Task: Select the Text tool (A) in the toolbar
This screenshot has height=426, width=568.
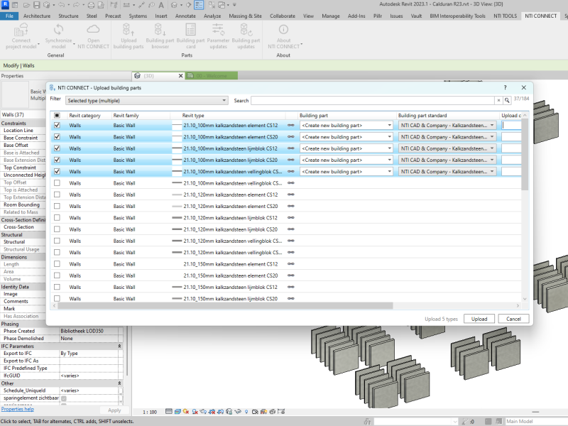Action: [161, 5]
